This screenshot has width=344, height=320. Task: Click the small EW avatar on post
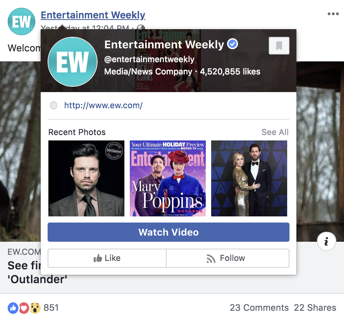[x=21, y=21]
